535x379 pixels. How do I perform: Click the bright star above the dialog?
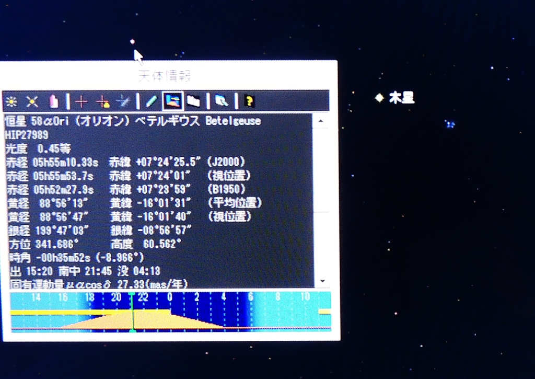point(132,42)
